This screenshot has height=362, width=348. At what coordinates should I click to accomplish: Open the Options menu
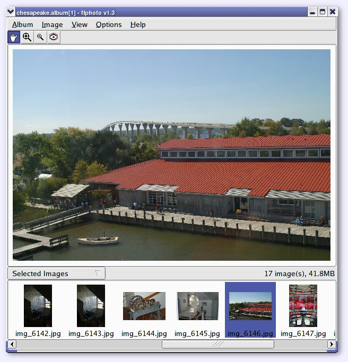pyautogui.click(x=109, y=24)
